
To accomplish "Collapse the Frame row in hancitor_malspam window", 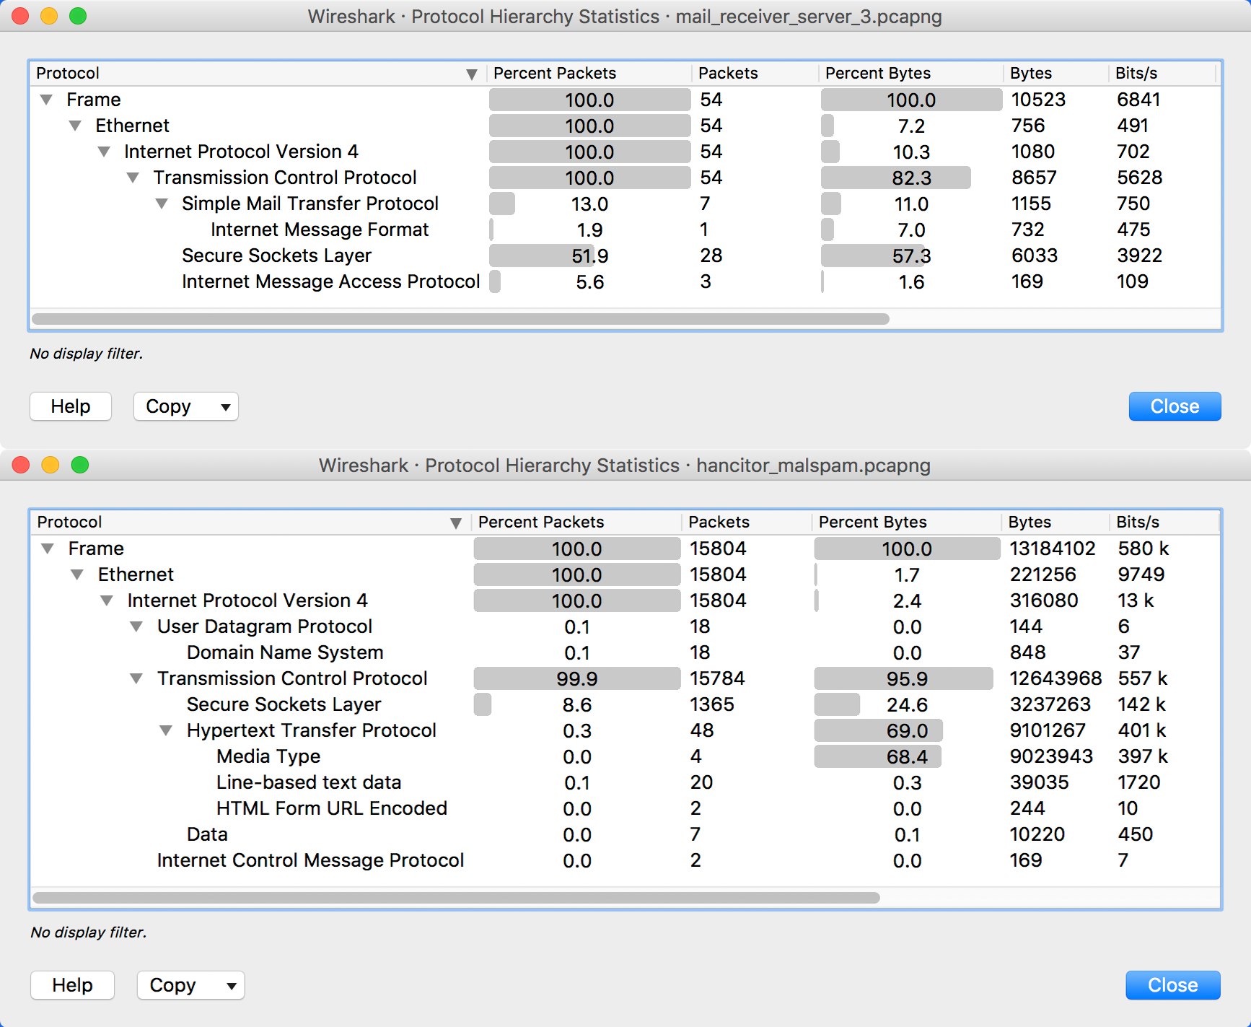I will pos(48,549).
